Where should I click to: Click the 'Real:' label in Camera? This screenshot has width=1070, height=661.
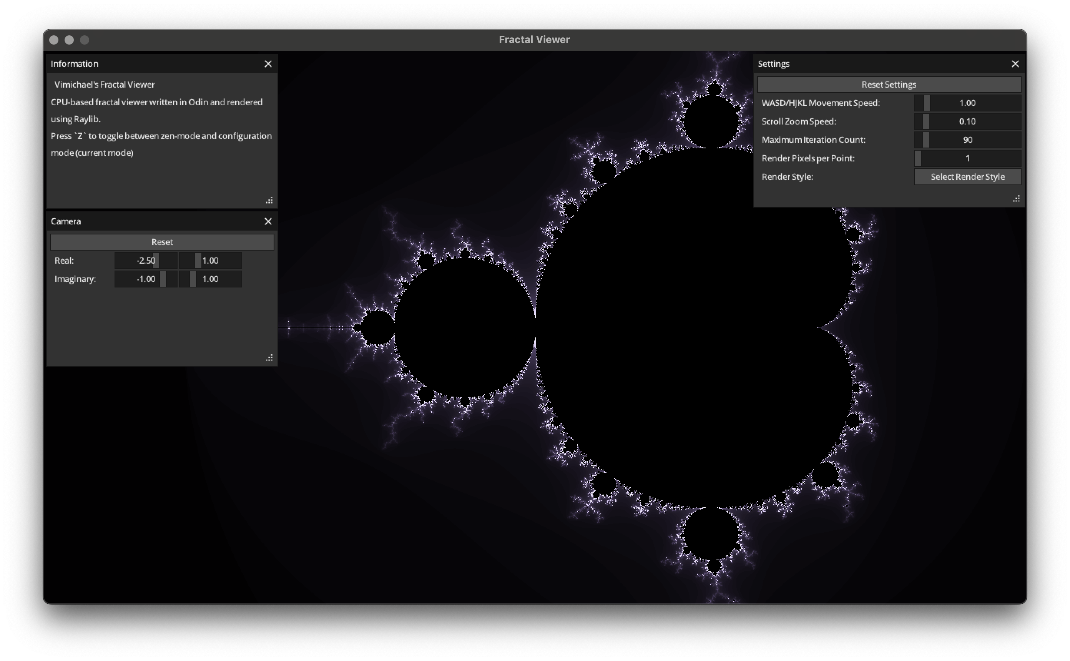point(64,261)
